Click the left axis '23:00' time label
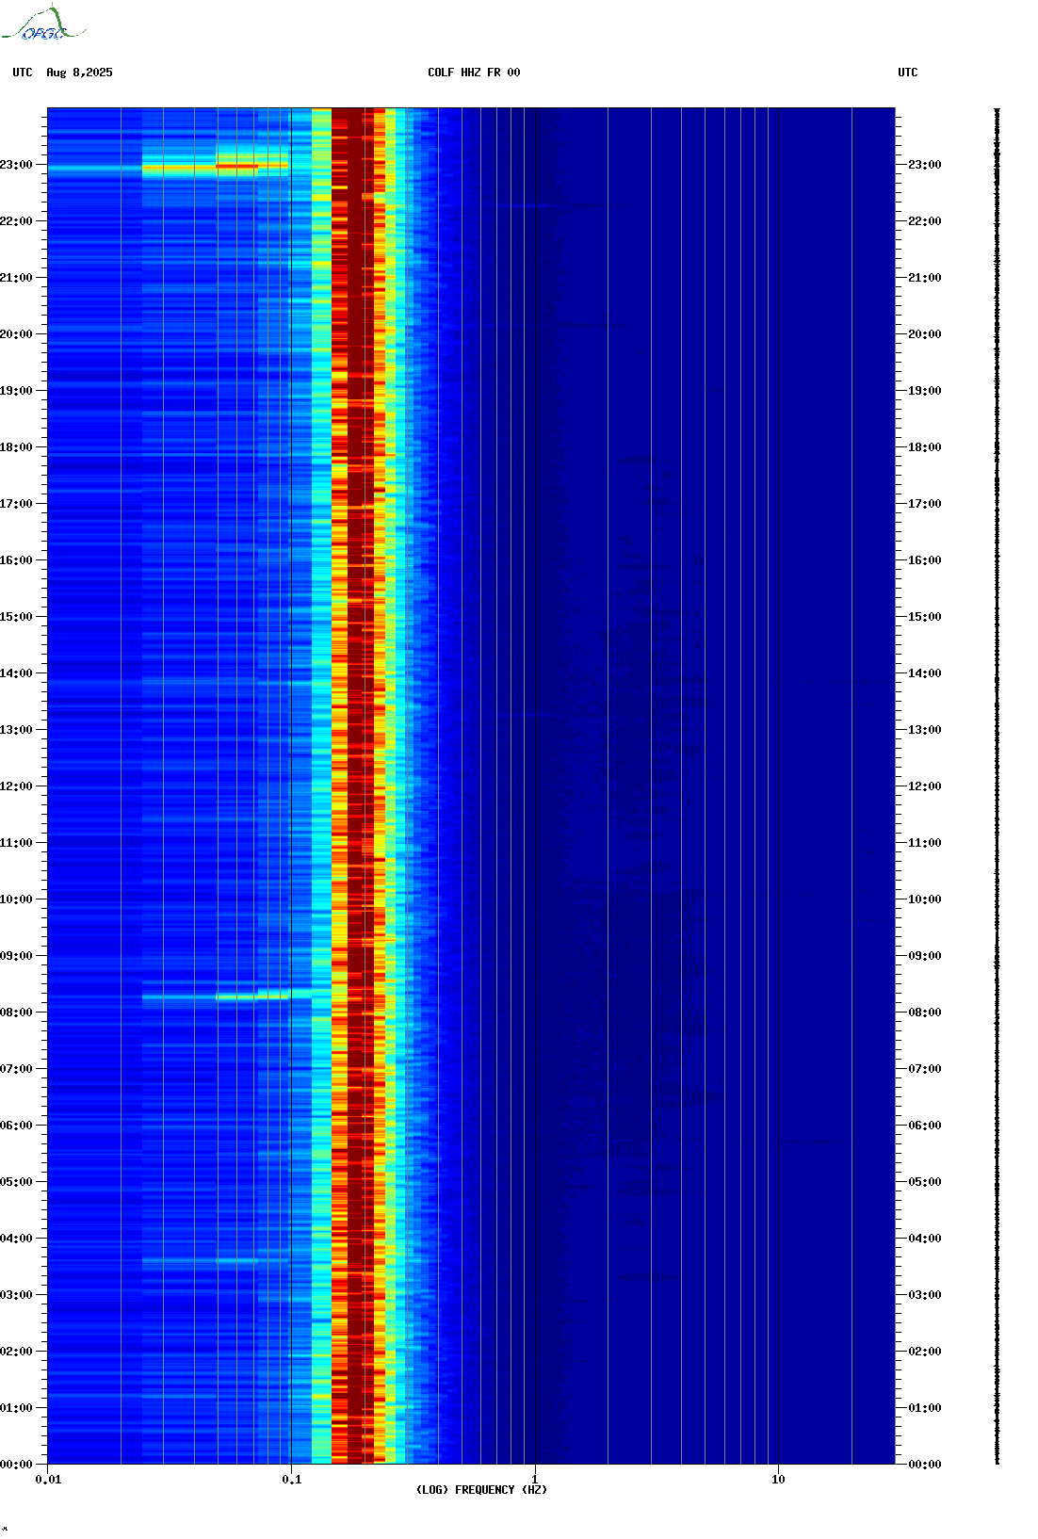This screenshot has width=1038, height=1539. pos(16,165)
